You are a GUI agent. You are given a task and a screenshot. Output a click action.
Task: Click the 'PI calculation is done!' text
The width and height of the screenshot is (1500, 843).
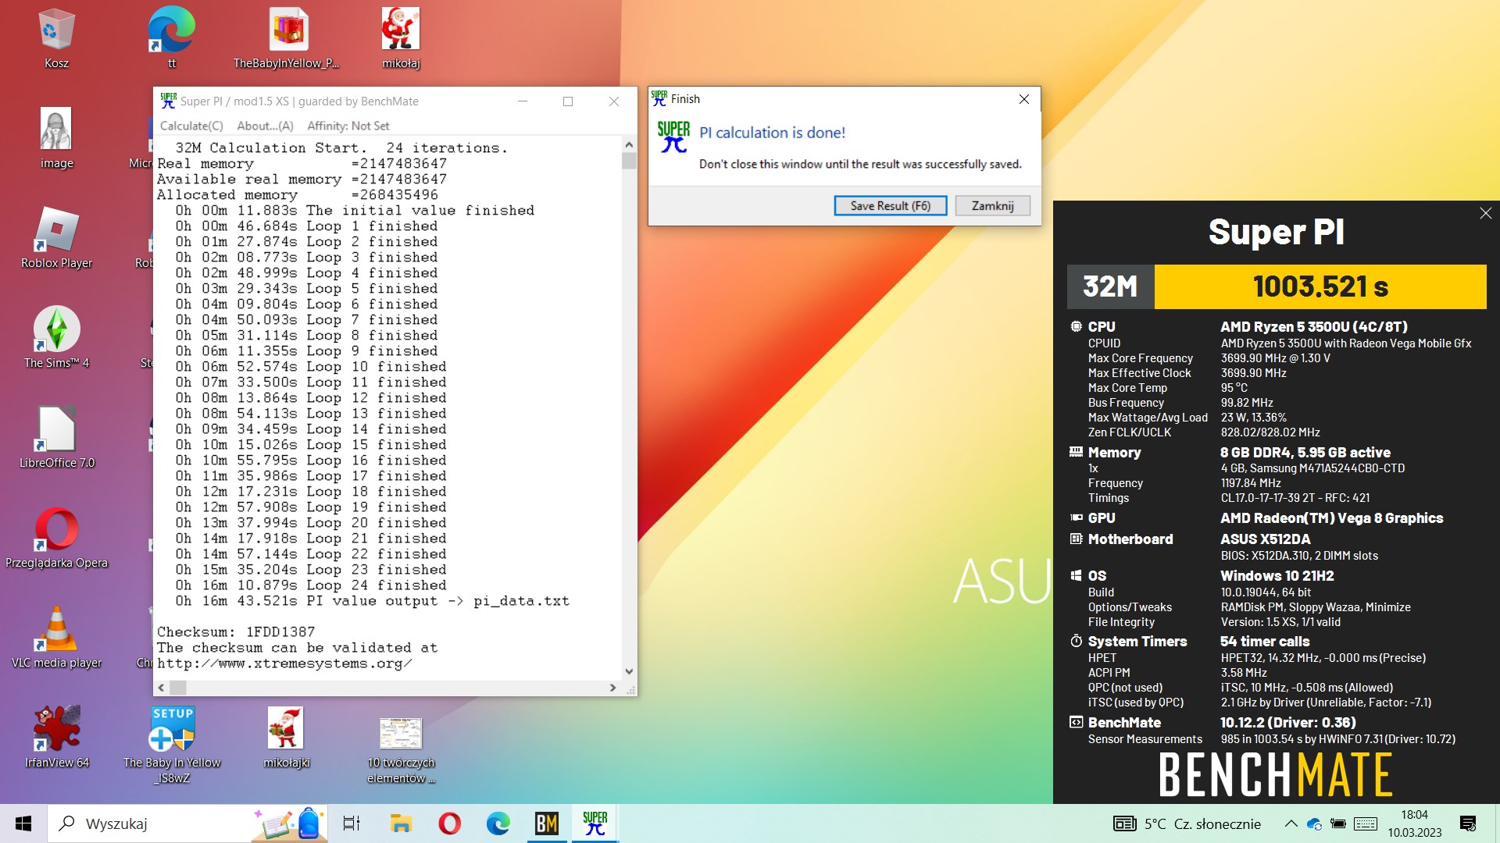(772, 133)
